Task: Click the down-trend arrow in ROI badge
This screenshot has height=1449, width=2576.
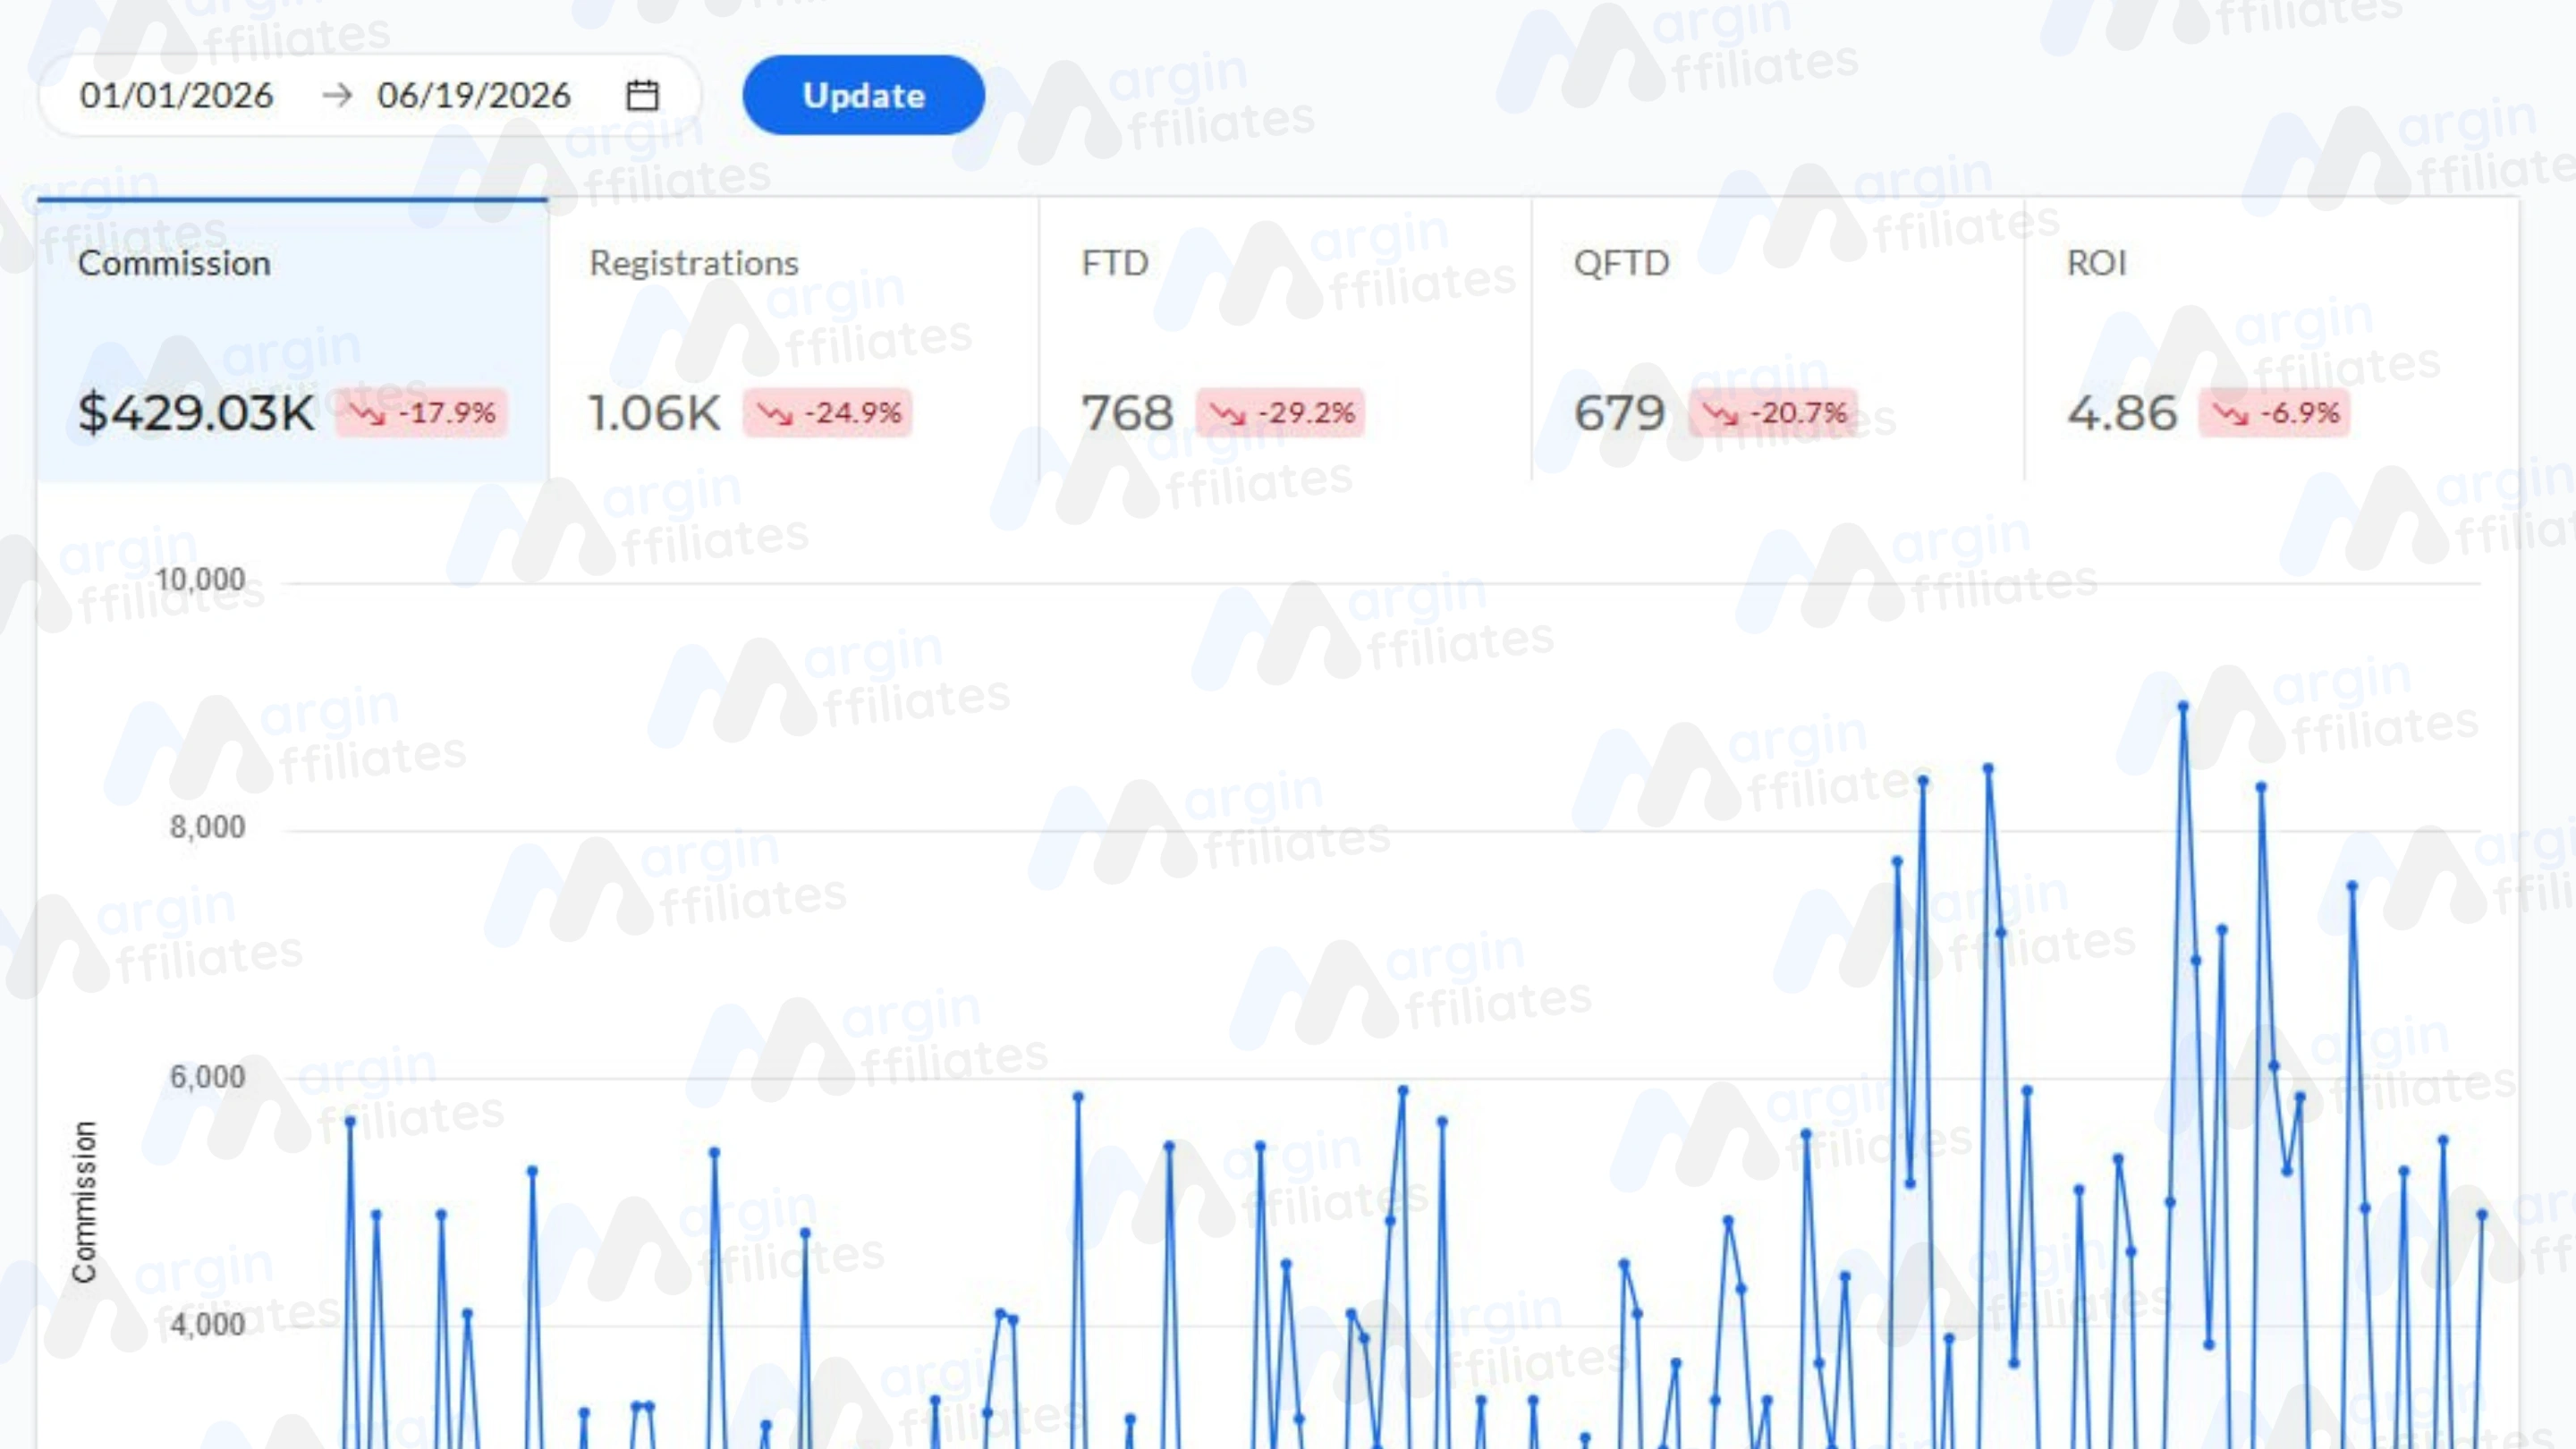Action: tap(2230, 413)
